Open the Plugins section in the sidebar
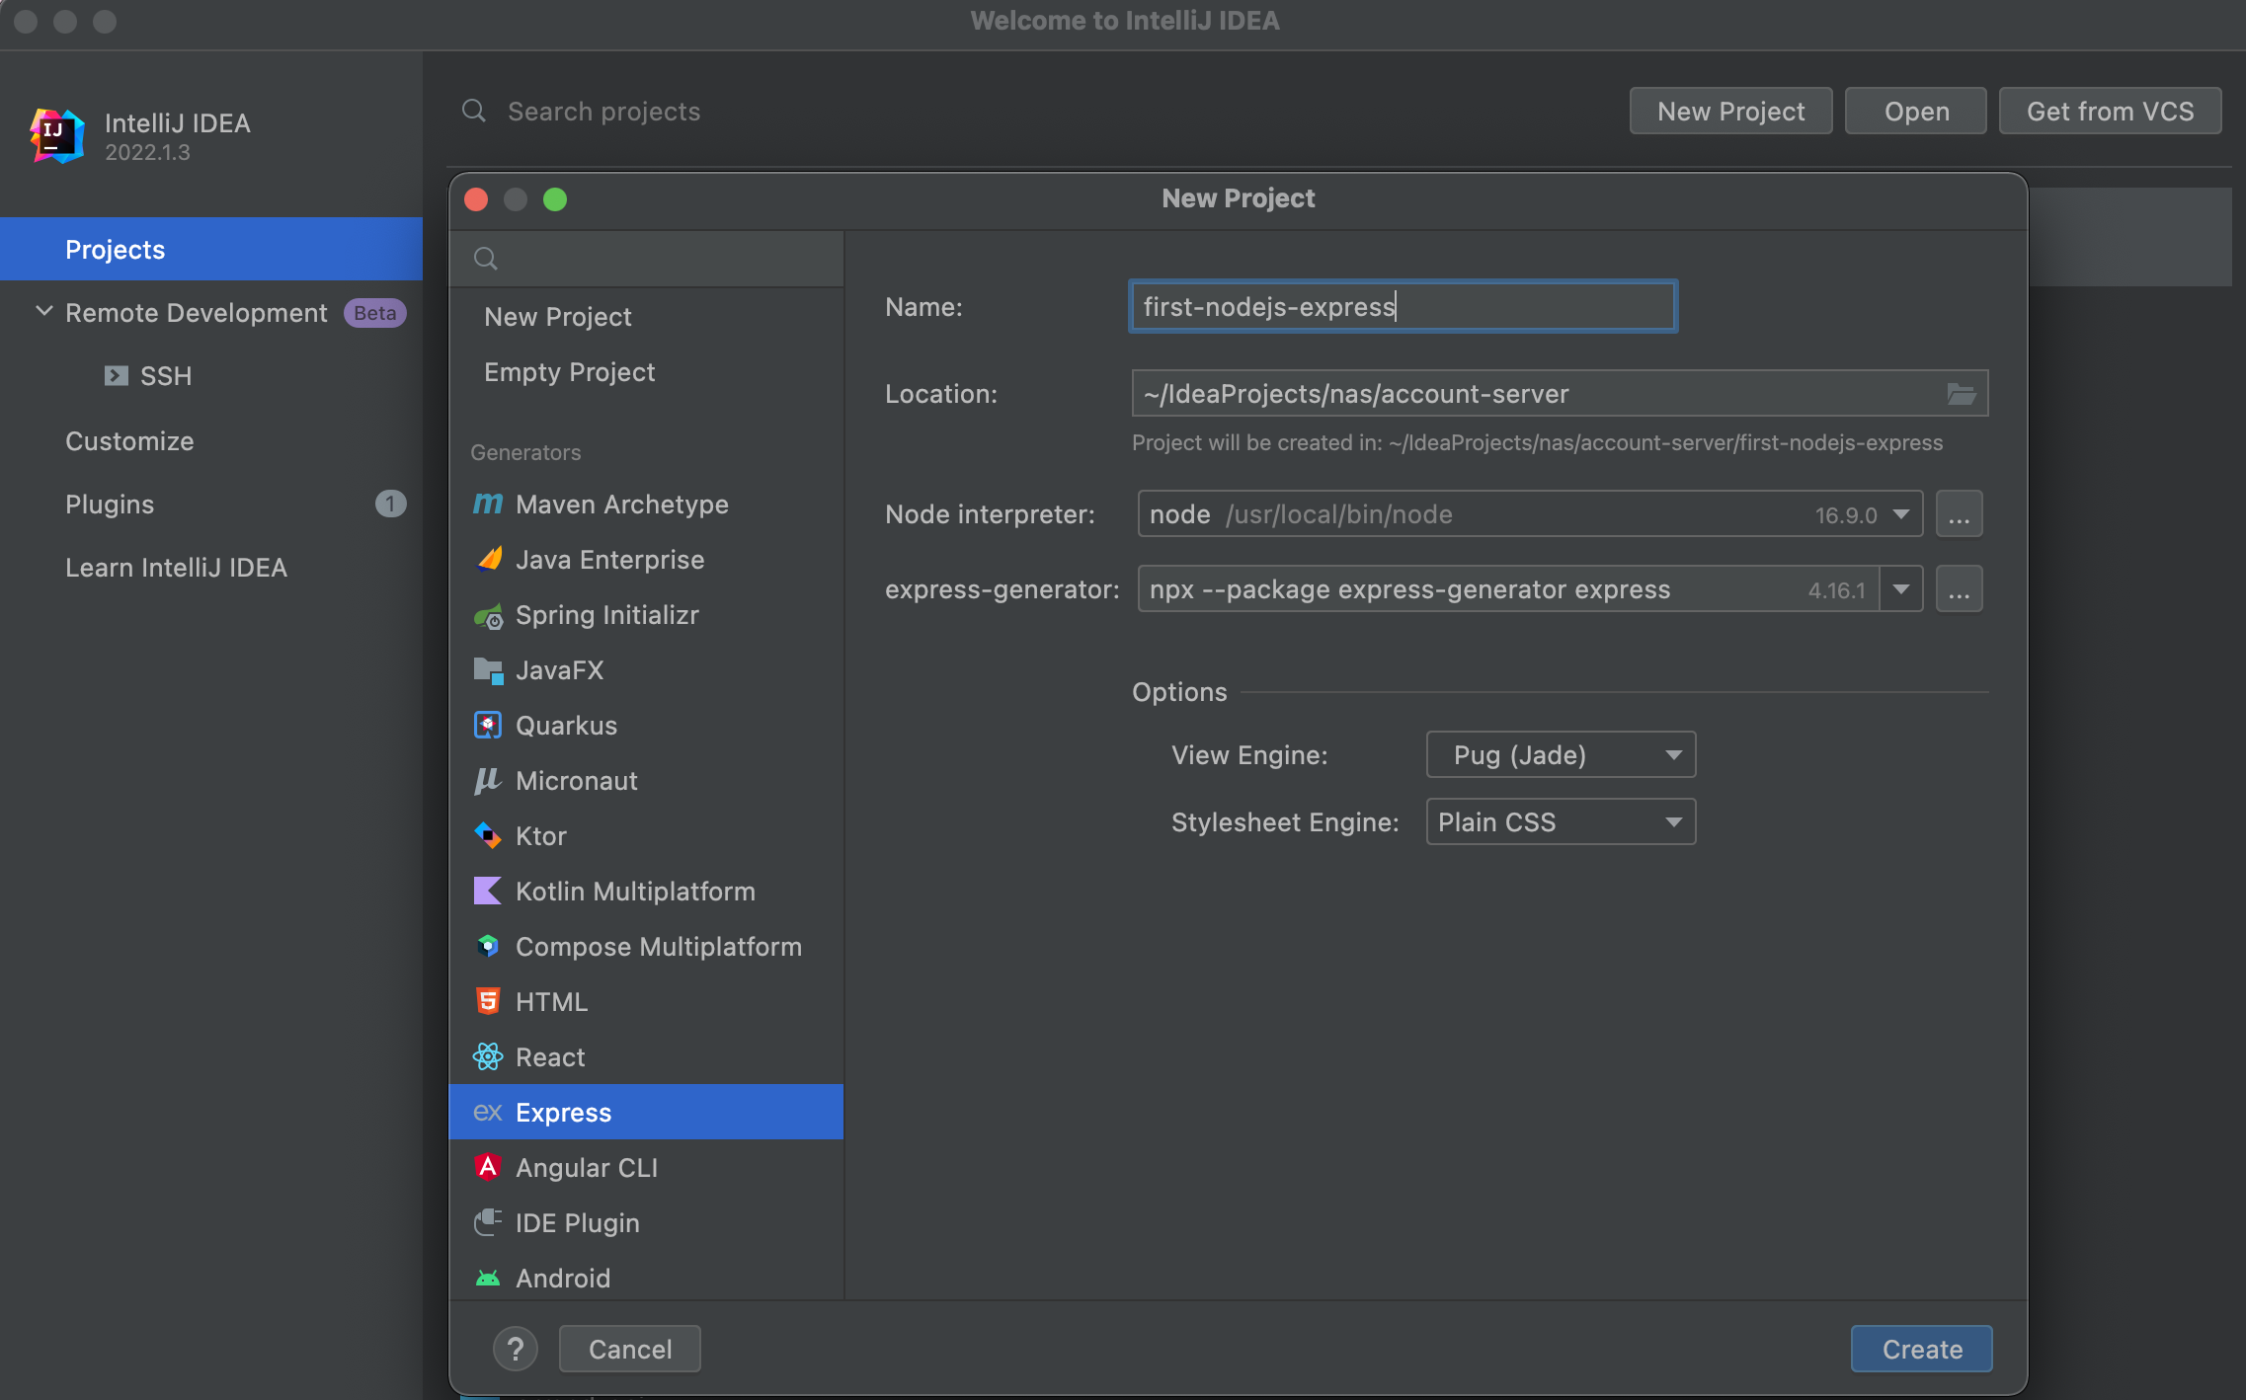This screenshot has height=1400, width=2246. pos(110,505)
